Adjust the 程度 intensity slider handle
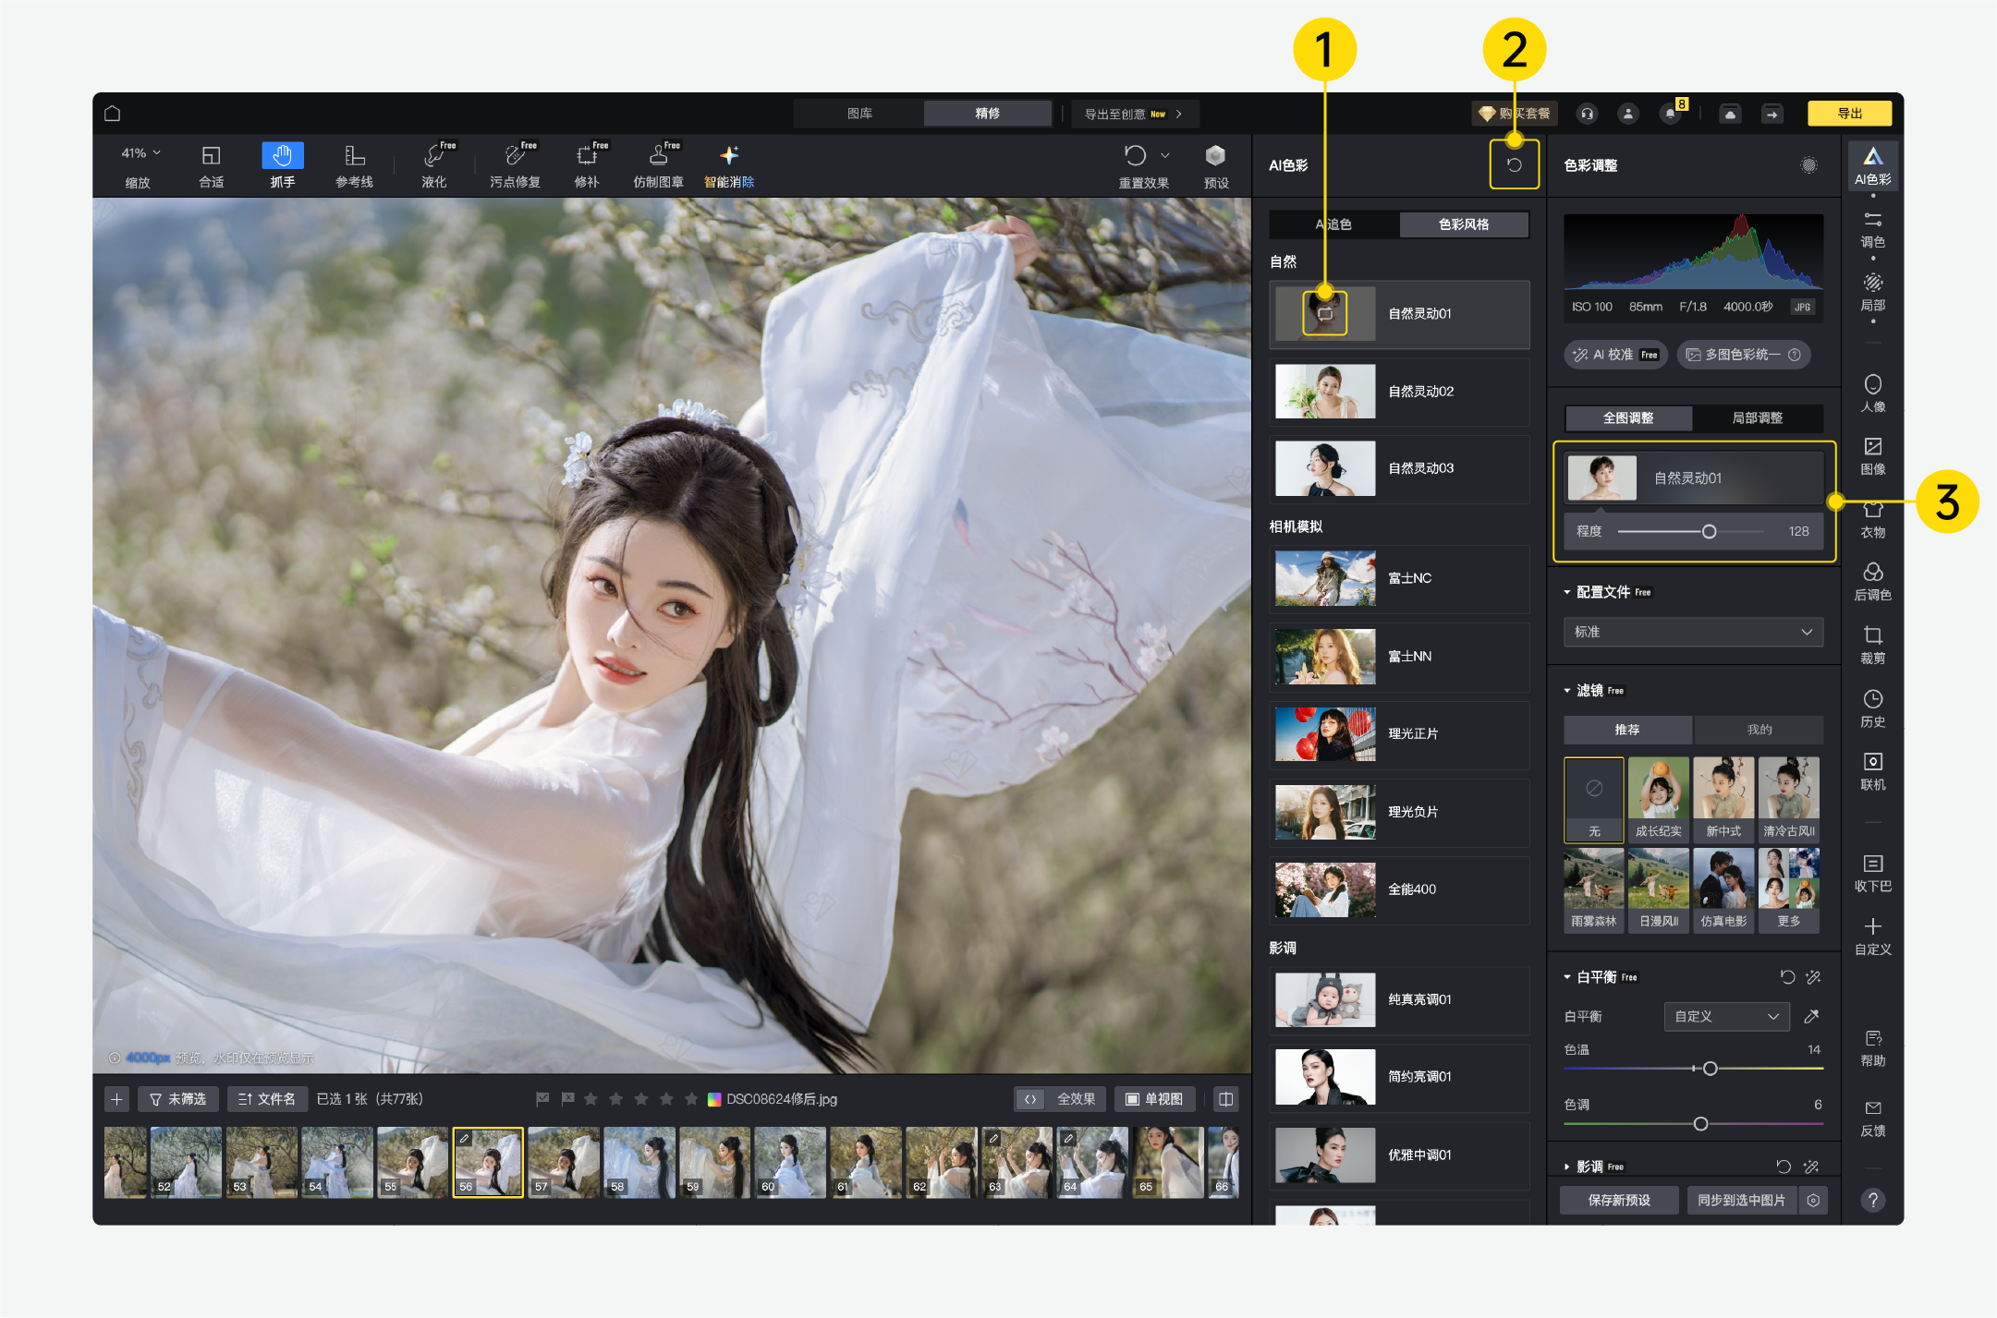The width and height of the screenshot is (1997, 1318). tap(1709, 531)
